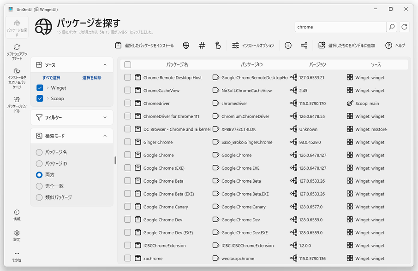Viewport: 418px width, 271px height.
Task: Click the すべて選択 link
Action: tap(51, 78)
